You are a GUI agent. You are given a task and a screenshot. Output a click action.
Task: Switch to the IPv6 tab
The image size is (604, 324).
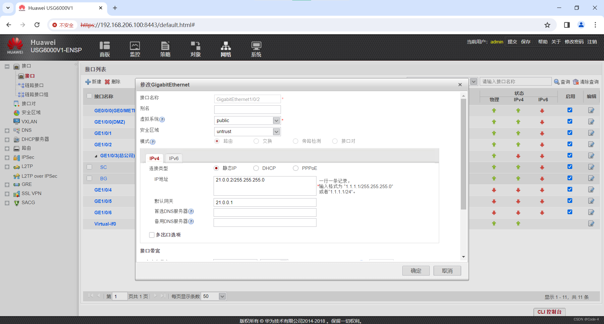174,158
